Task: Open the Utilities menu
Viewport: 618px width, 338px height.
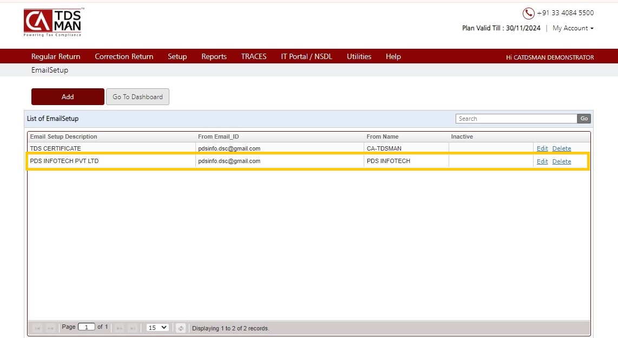Action: coord(359,56)
